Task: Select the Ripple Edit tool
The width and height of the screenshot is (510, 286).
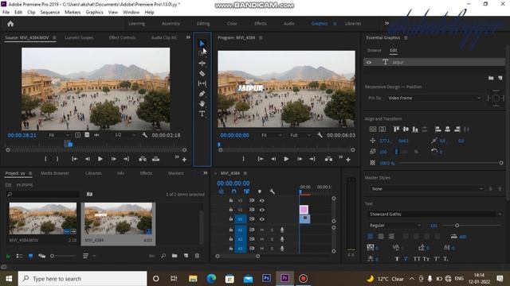Action: tap(202, 64)
